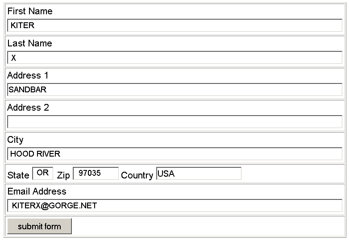Select the Address 1 label text
The height and width of the screenshot is (240, 349).
[28, 75]
